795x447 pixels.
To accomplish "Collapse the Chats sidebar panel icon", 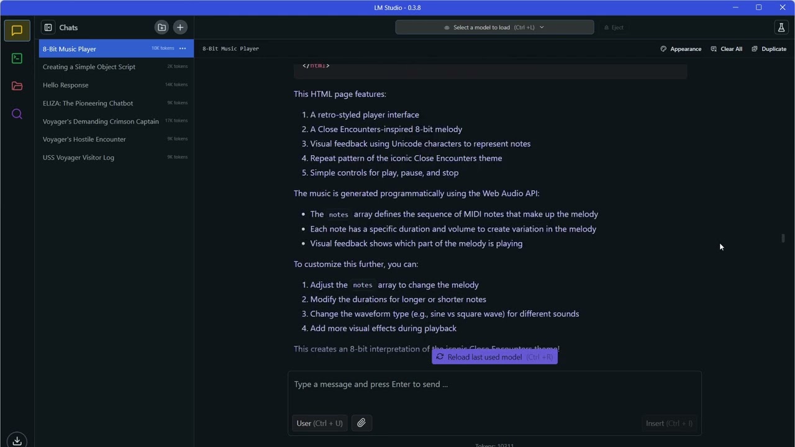I will (48, 27).
